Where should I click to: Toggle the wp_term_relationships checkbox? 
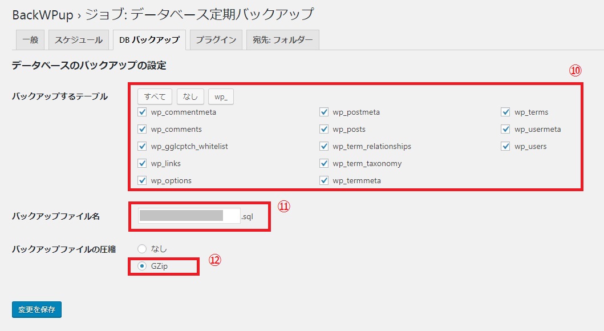(324, 147)
